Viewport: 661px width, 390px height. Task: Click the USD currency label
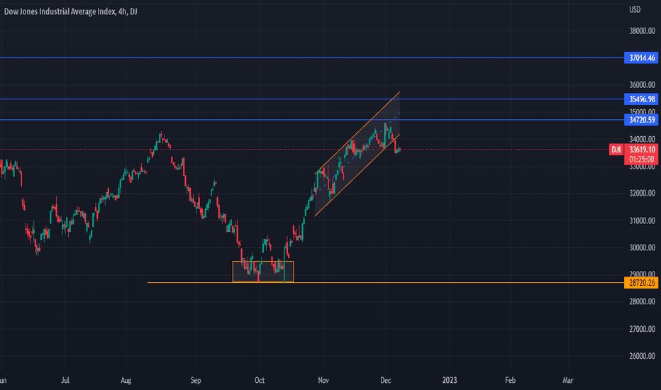click(635, 9)
